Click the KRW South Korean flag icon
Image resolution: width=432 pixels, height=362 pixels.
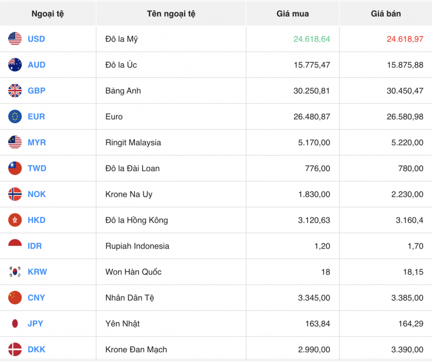pyautogui.click(x=15, y=272)
